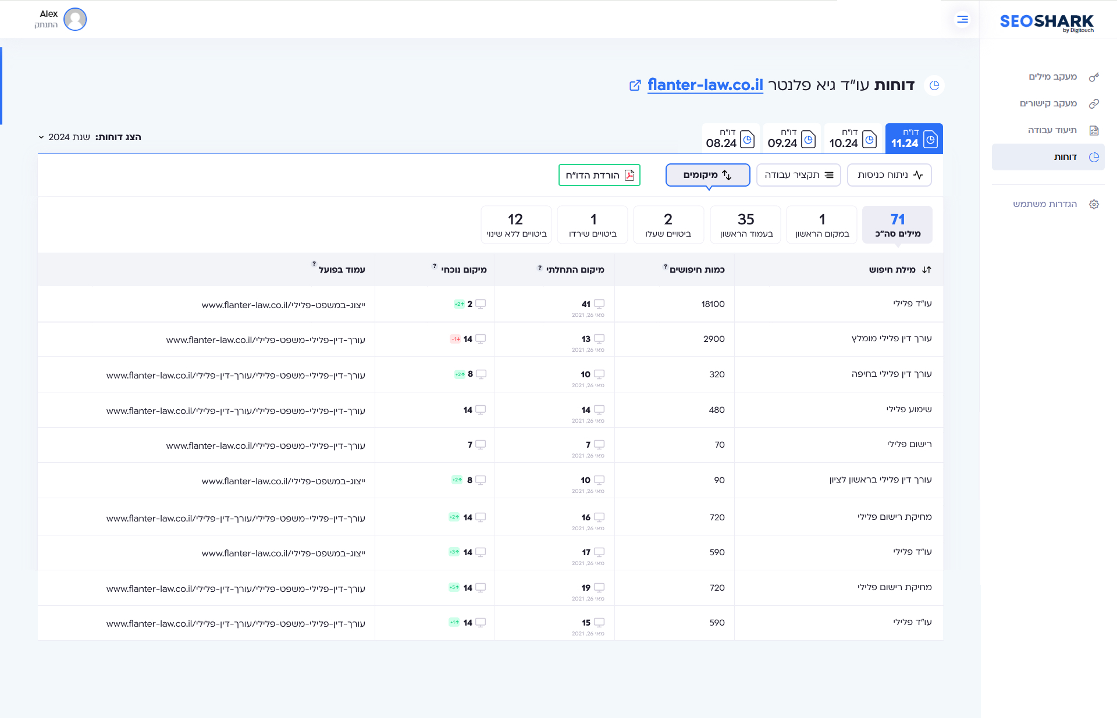Click the document icon beside תיעוד עבודה
Image resolution: width=1117 pixels, height=718 pixels.
pos(1094,130)
